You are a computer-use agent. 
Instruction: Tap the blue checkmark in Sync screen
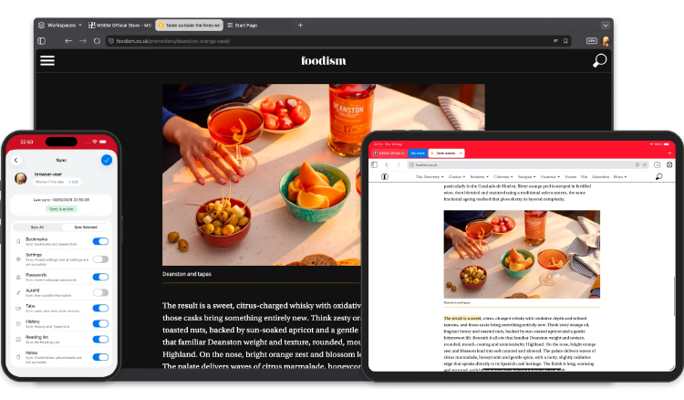click(x=107, y=160)
